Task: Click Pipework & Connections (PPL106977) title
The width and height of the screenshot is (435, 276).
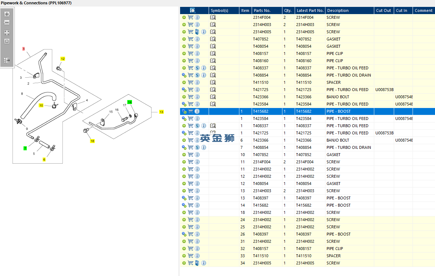Action: (x=36, y=3)
